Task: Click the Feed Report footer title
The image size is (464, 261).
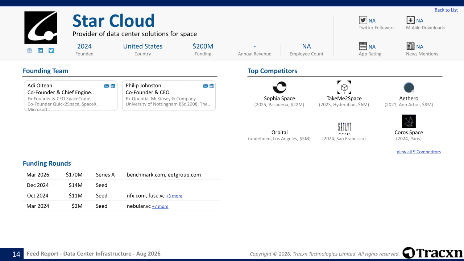Action: pyautogui.click(x=94, y=254)
